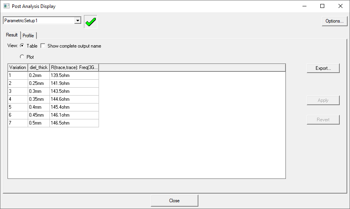Select variation row number 2
This screenshot has height=209, width=350.
18,83
